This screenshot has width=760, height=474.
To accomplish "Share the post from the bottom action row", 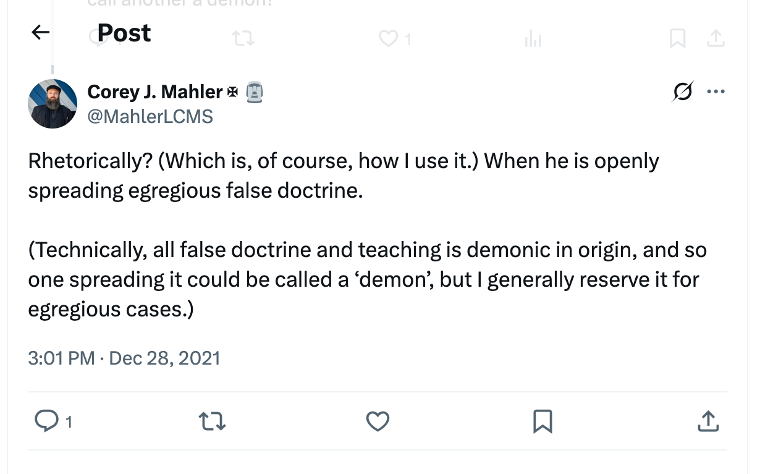I will [708, 421].
